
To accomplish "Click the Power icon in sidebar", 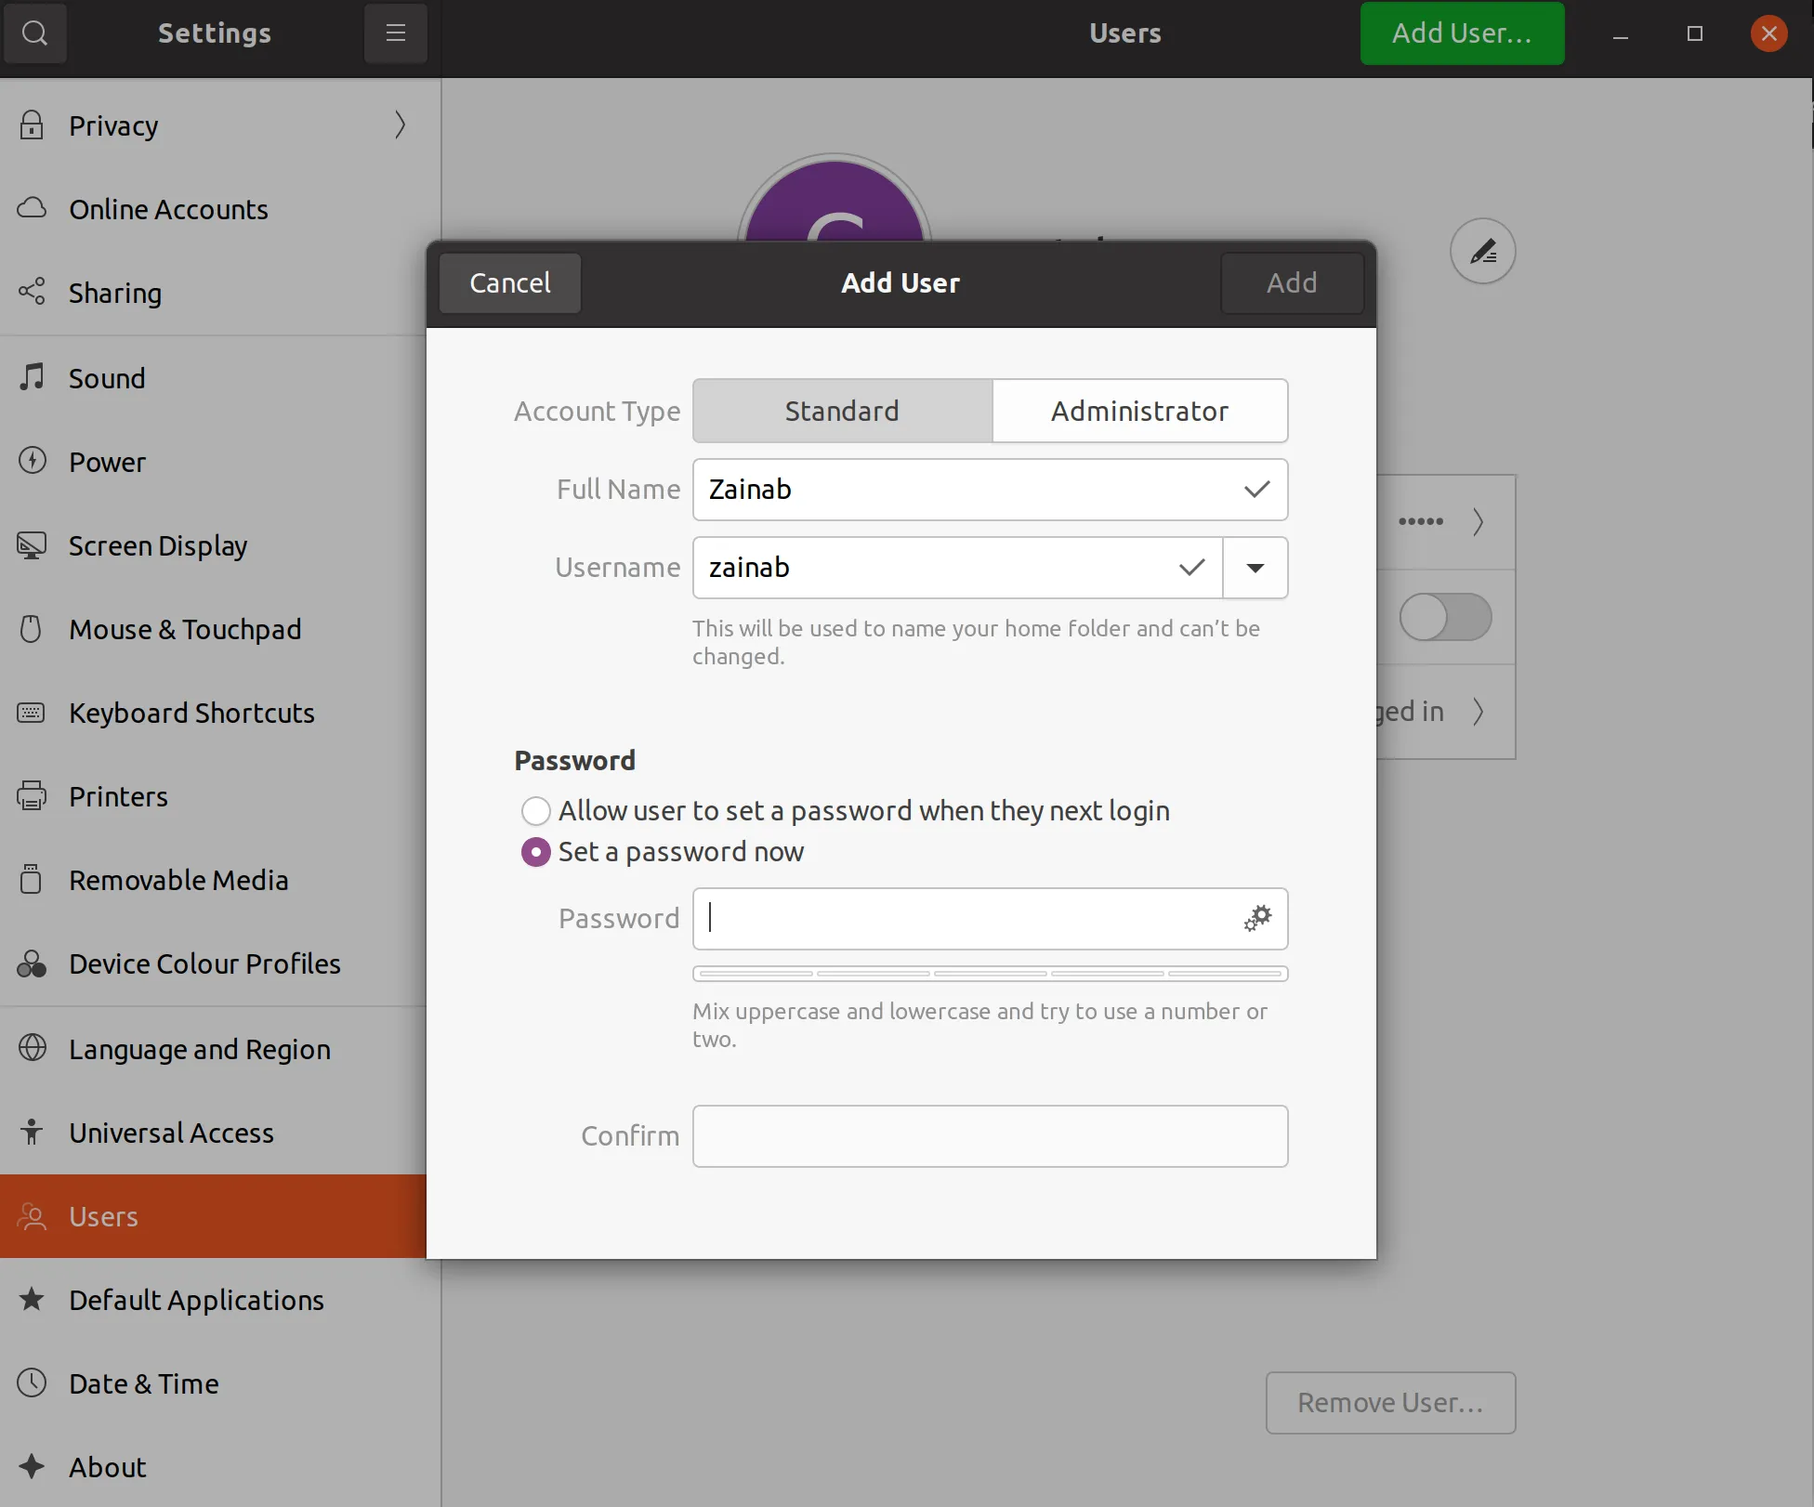I will [x=32, y=461].
